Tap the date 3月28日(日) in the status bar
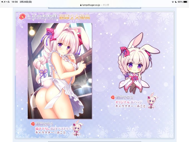The width and height of the screenshot is (189, 142). (26, 2)
